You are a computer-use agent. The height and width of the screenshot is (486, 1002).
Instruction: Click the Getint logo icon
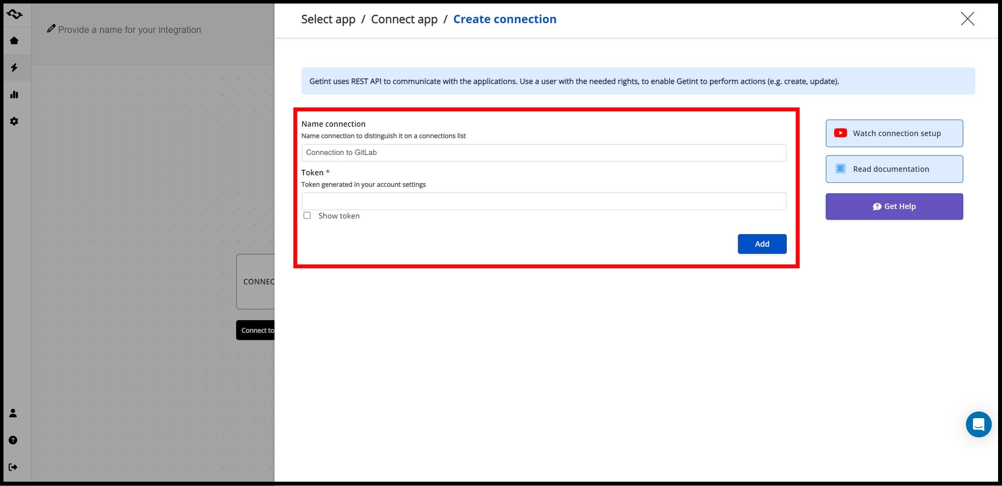pos(14,14)
